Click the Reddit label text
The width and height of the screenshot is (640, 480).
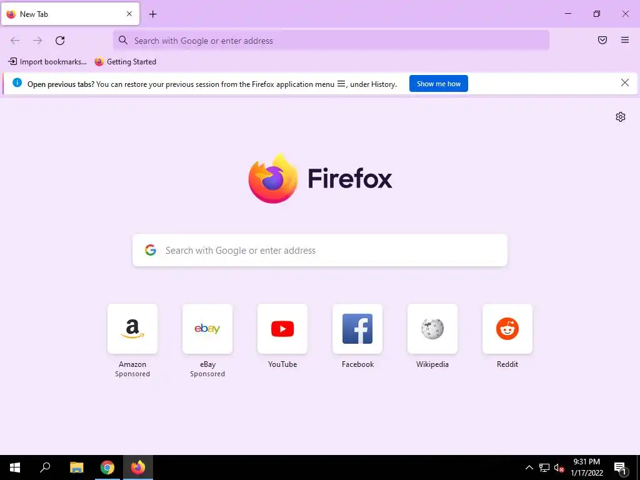(507, 364)
